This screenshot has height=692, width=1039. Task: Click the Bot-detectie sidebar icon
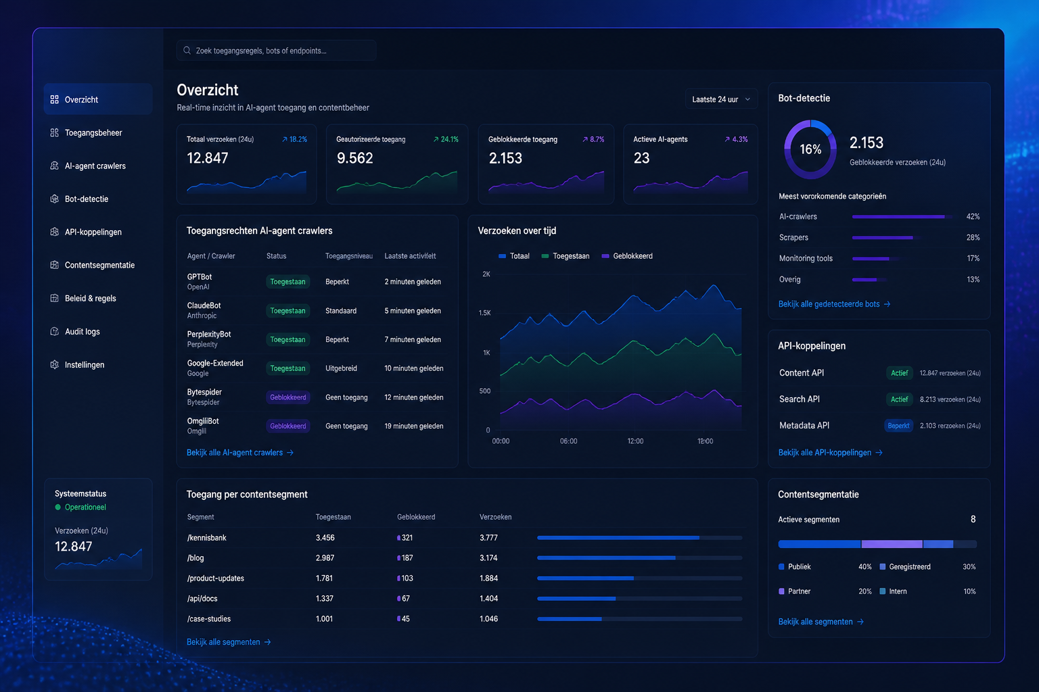click(x=54, y=199)
